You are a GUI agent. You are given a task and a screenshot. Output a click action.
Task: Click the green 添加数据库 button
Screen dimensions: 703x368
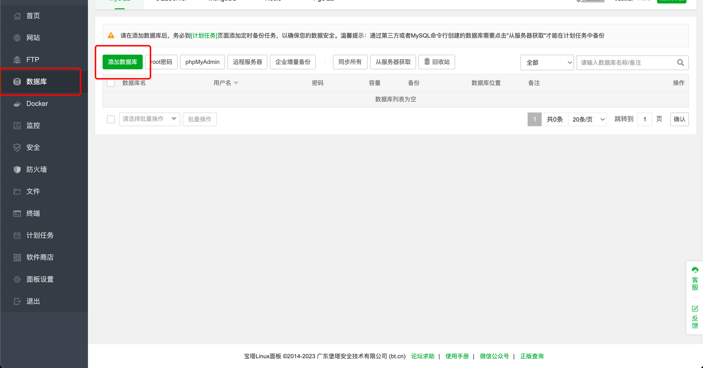(x=122, y=62)
